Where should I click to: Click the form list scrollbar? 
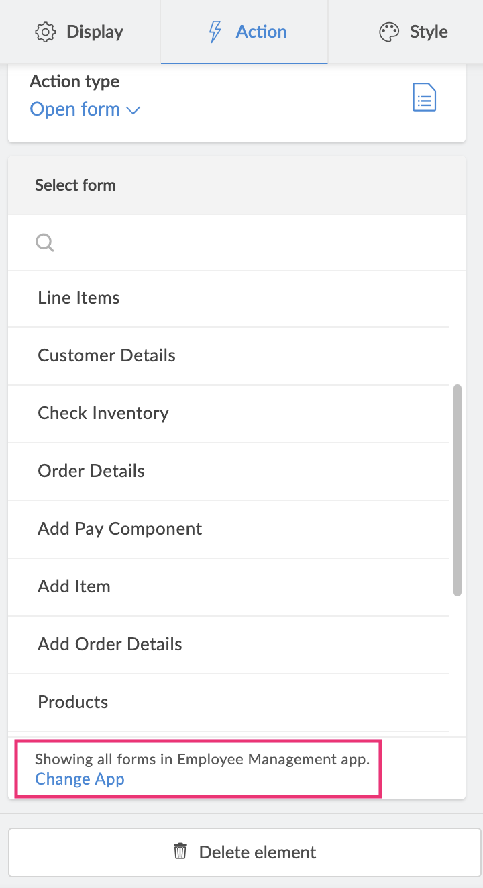(x=458, y=490)
